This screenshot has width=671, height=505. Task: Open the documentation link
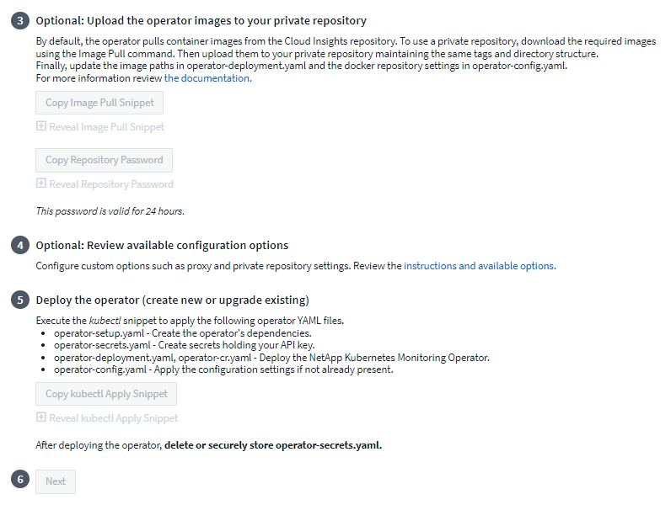207,78
